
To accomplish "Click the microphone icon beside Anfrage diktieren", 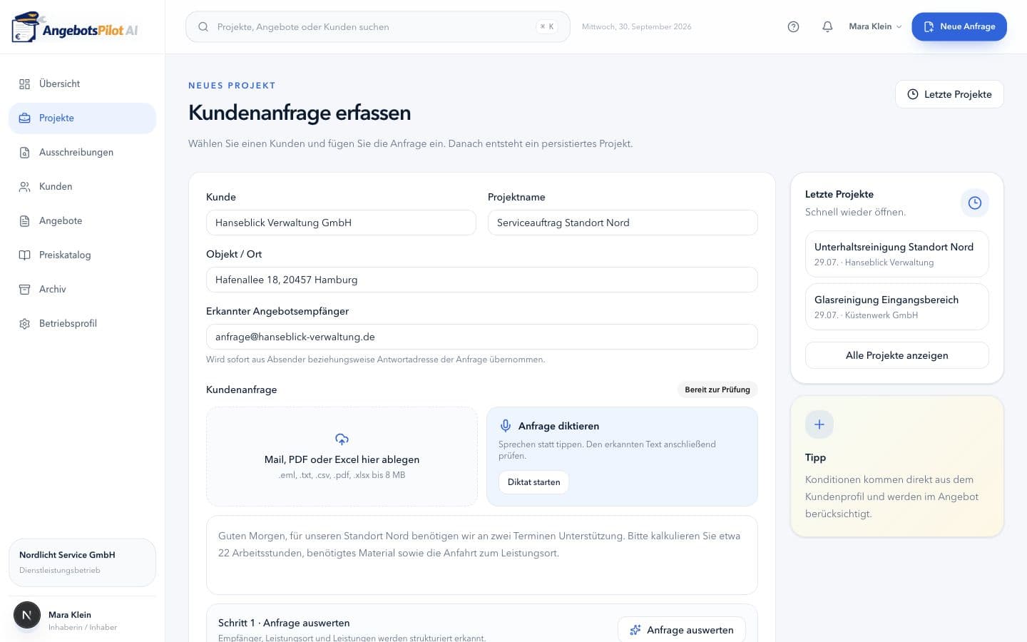I will [x=506, y=426].
